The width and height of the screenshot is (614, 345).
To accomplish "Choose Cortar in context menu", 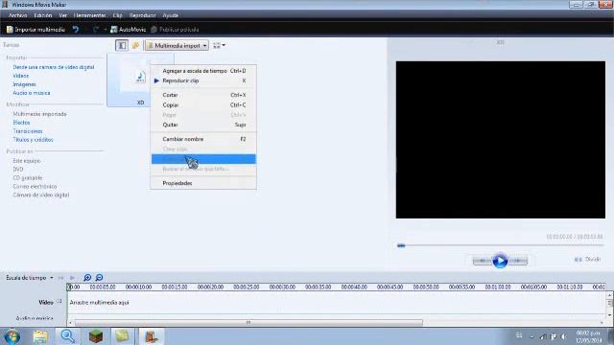I will tap(203, 95).
